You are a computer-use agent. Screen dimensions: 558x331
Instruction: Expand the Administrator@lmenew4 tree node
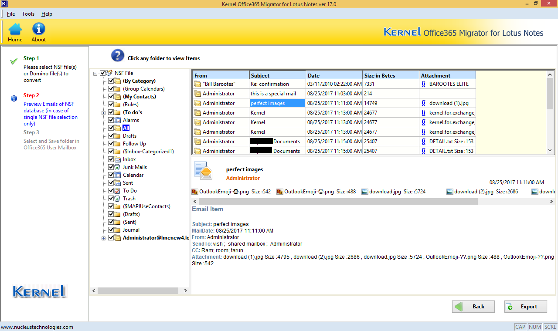pyautogui.click(x=104, y=238)
